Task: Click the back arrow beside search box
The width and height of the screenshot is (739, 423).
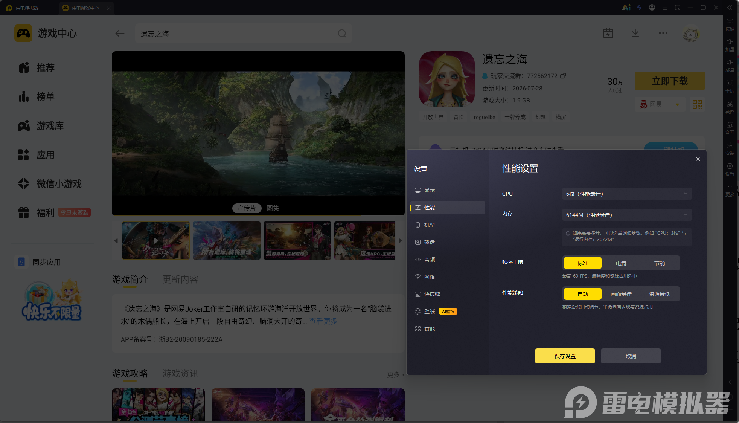Action: click(x=120, y=34)
